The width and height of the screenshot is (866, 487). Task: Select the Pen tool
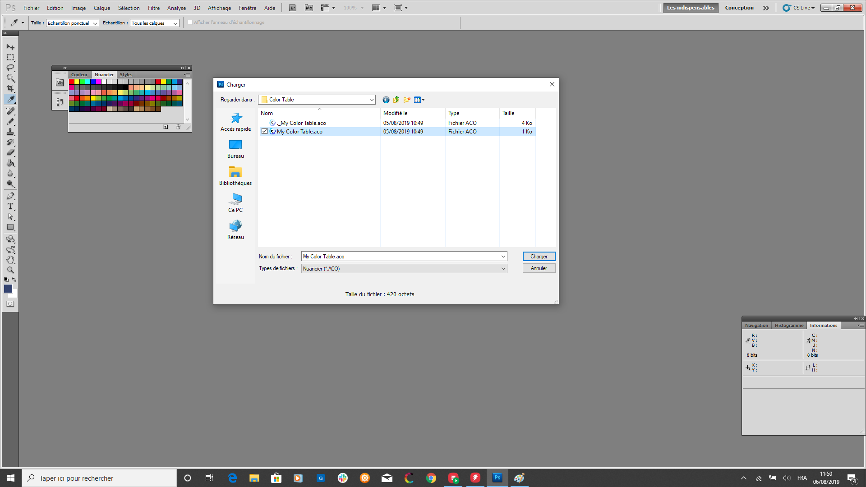coord(10,196)
